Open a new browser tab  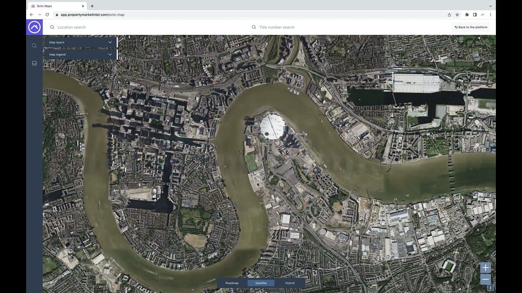click(92, 6)
